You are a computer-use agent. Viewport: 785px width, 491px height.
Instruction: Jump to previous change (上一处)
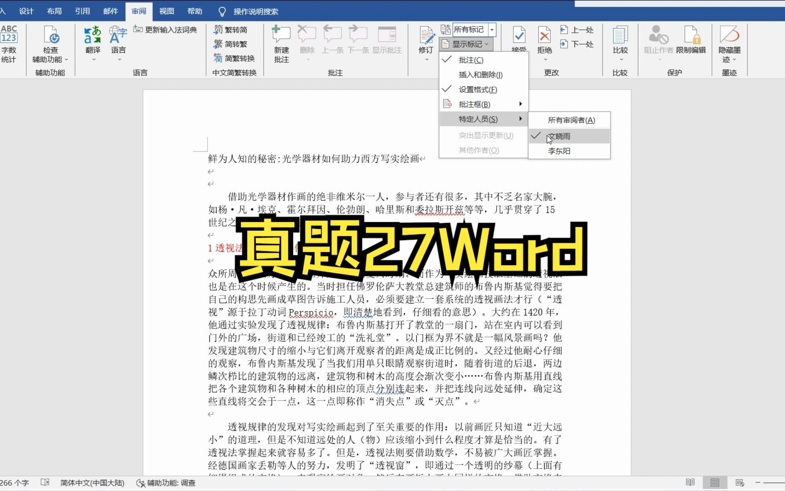577,30
